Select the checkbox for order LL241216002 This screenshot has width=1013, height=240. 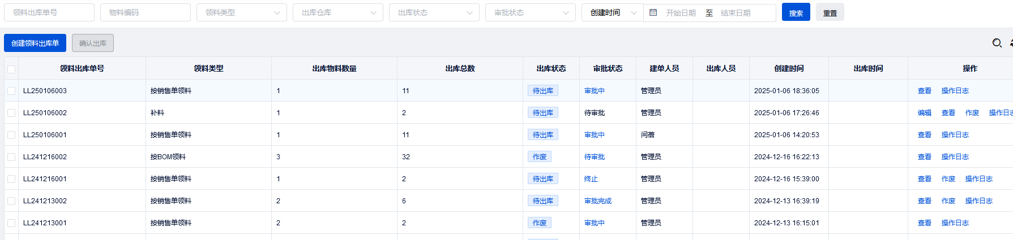tap(11, 157)
